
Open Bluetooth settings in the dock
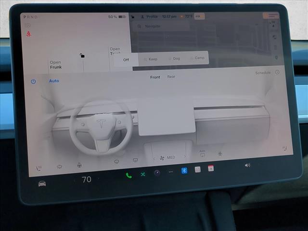[184, 170]
